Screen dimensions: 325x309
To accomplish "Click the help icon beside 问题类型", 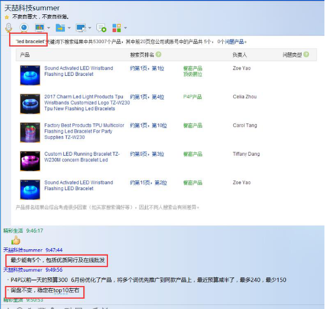I will (306, 55).
